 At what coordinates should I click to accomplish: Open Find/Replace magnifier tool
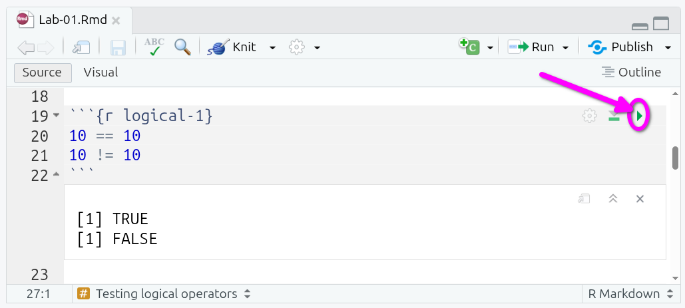pos(182,47)
